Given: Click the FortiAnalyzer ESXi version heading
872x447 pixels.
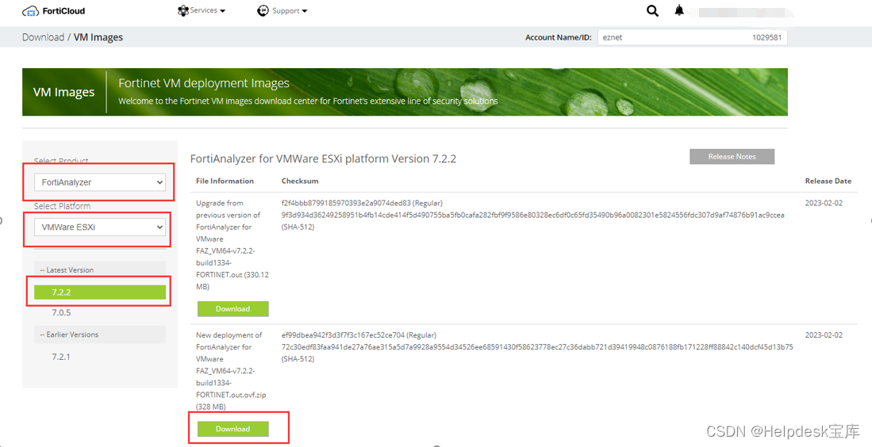Looking at the screenshot, I should coord(323,159).
